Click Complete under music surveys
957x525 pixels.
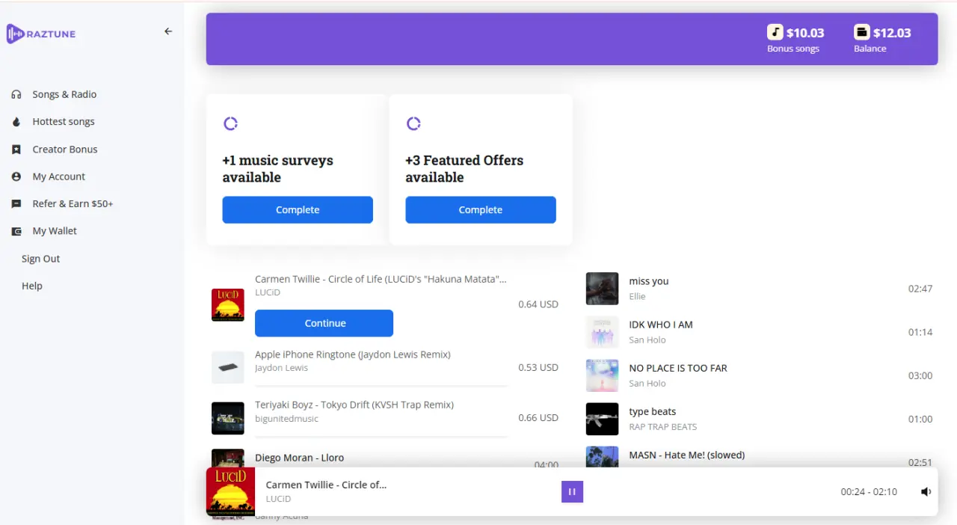point(298,210)
